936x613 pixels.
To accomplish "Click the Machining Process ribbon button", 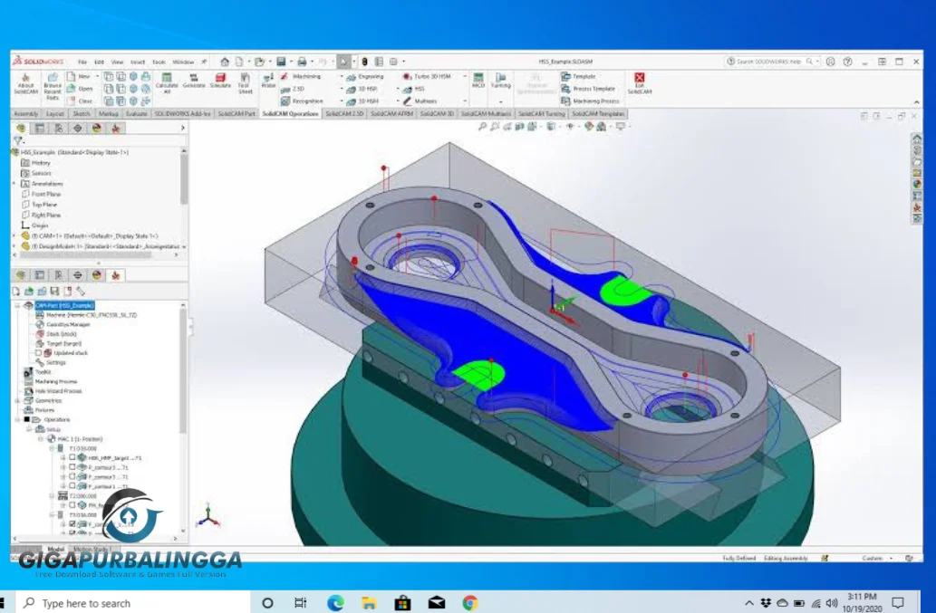I will point(590,101).
